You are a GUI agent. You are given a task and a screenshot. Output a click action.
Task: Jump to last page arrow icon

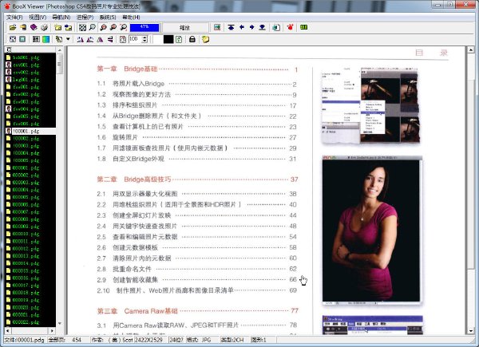pos(262,27)
